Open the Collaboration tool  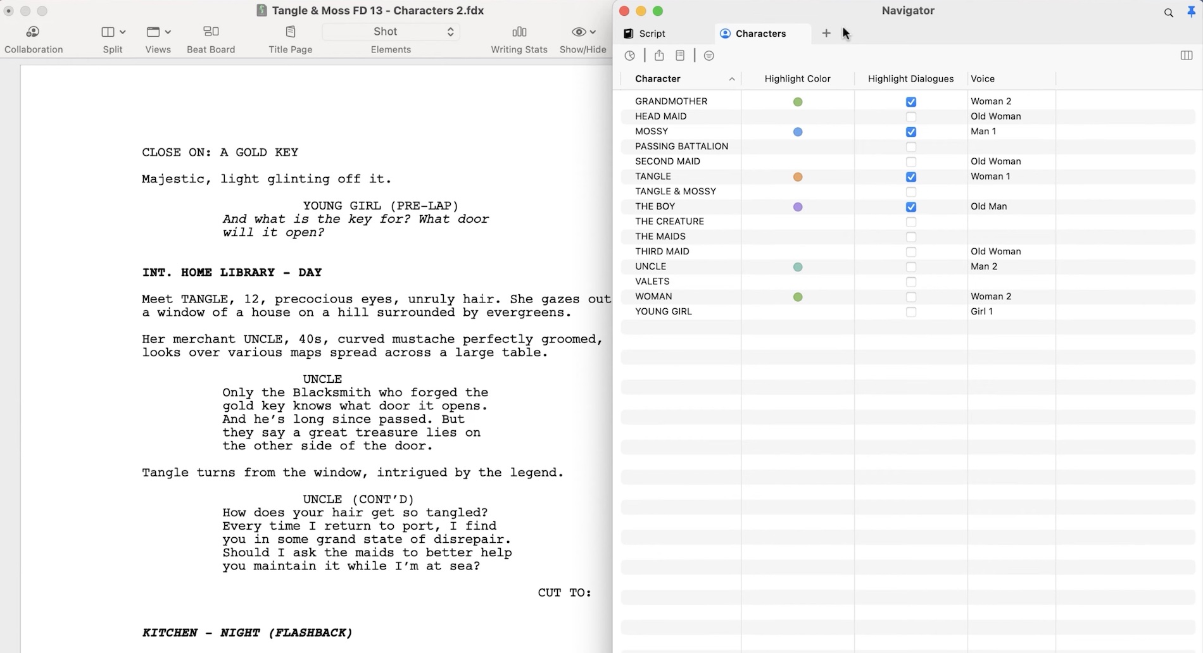point(33,39)
